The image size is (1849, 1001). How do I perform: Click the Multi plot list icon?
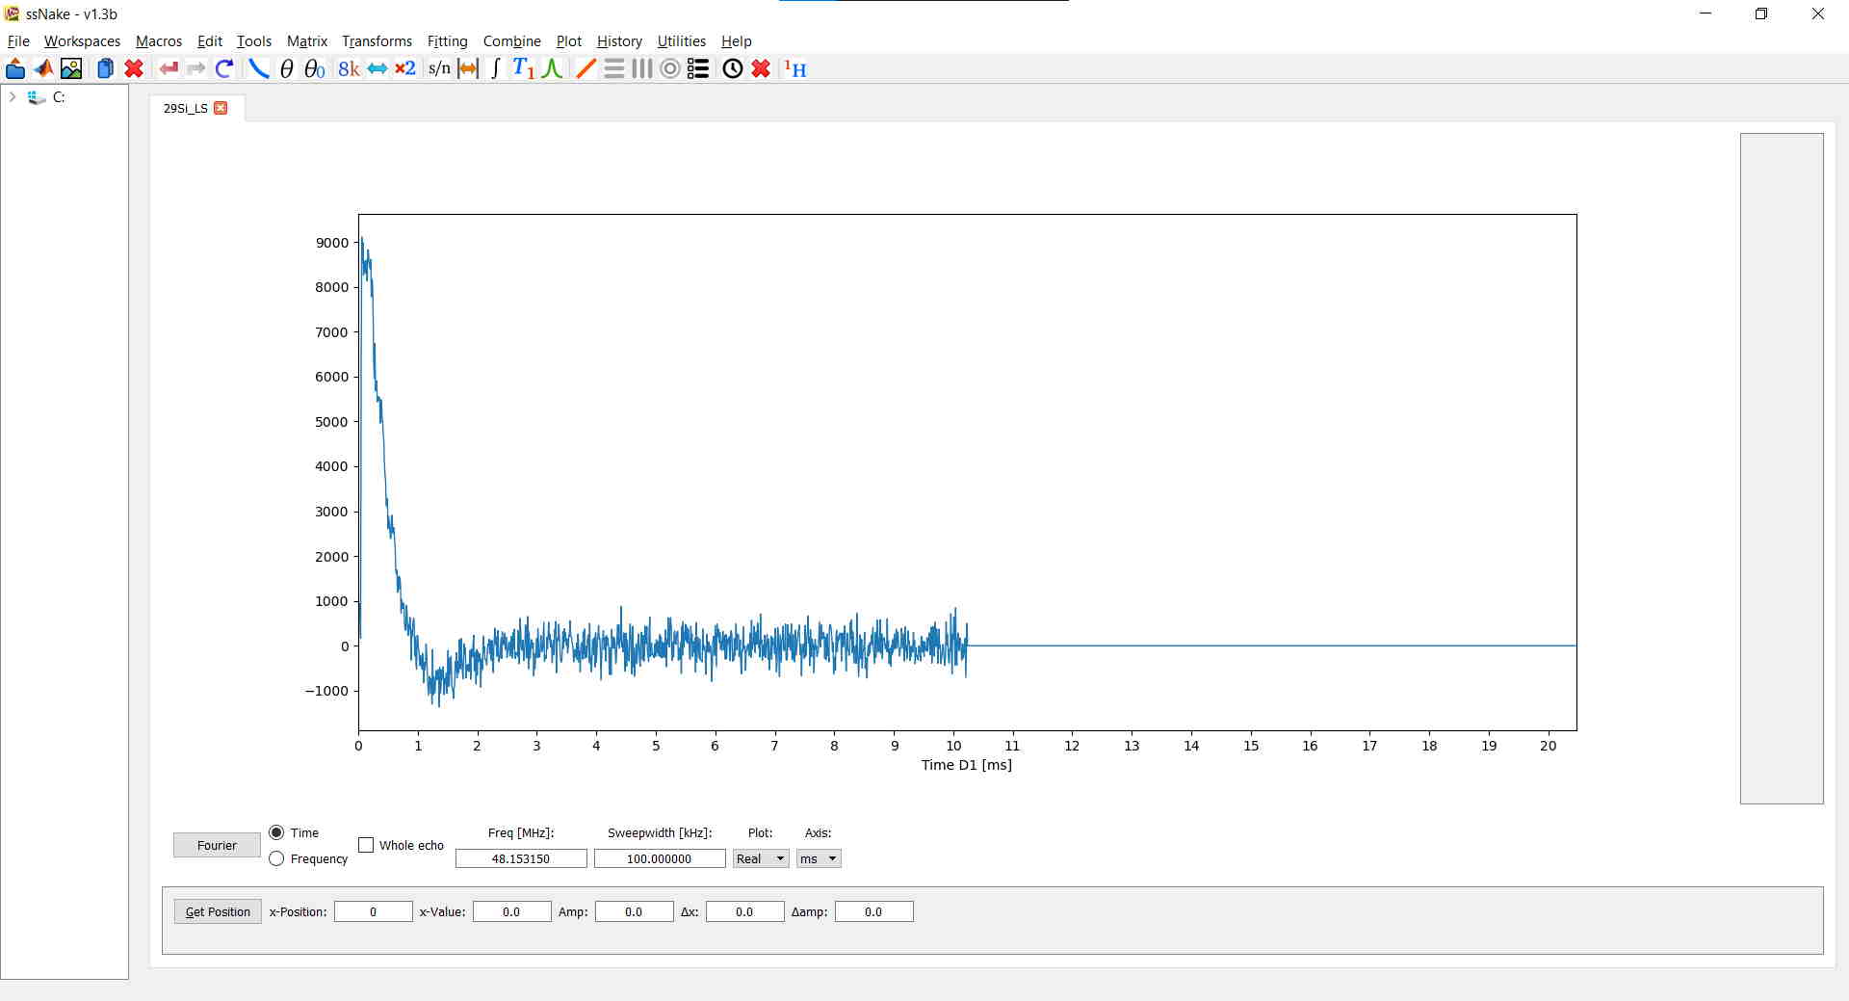[698, 68]
